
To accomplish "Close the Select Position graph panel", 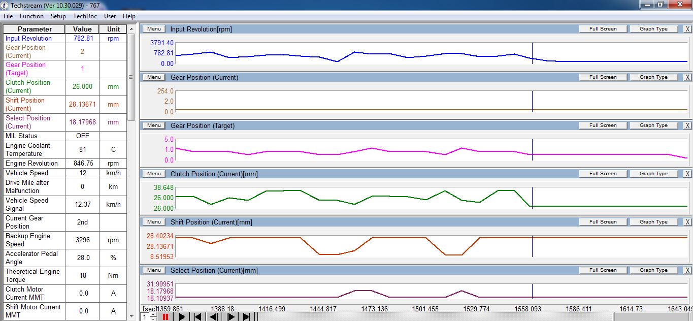I will click(687, 270).
